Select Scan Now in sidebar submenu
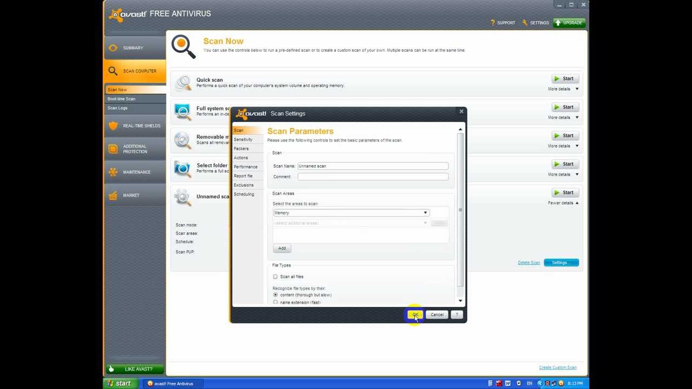Image resolution: width=692 pixels, height=389 pixels. tap(135, 90)
